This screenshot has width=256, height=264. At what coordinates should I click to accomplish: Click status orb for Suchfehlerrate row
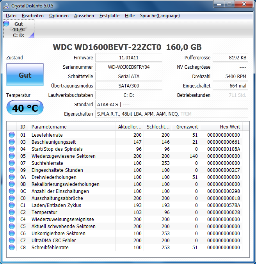click(12, 163)
